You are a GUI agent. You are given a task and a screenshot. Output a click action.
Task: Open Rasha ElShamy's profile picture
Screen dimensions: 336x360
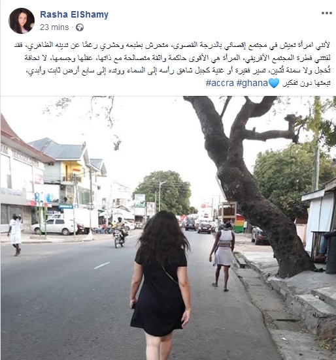(22, 21)
